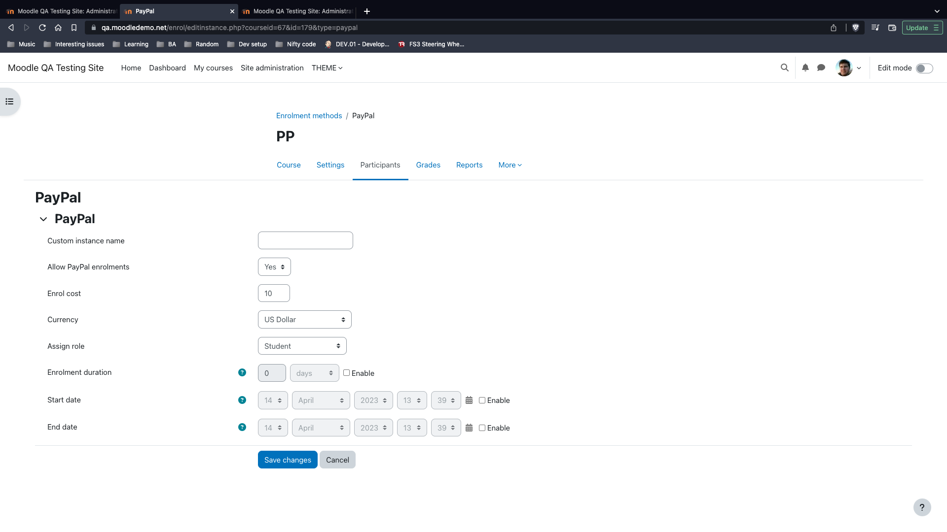The image size is (947, 532).
Task: Click the browser Update button
Action: click(x=922, y=28)
